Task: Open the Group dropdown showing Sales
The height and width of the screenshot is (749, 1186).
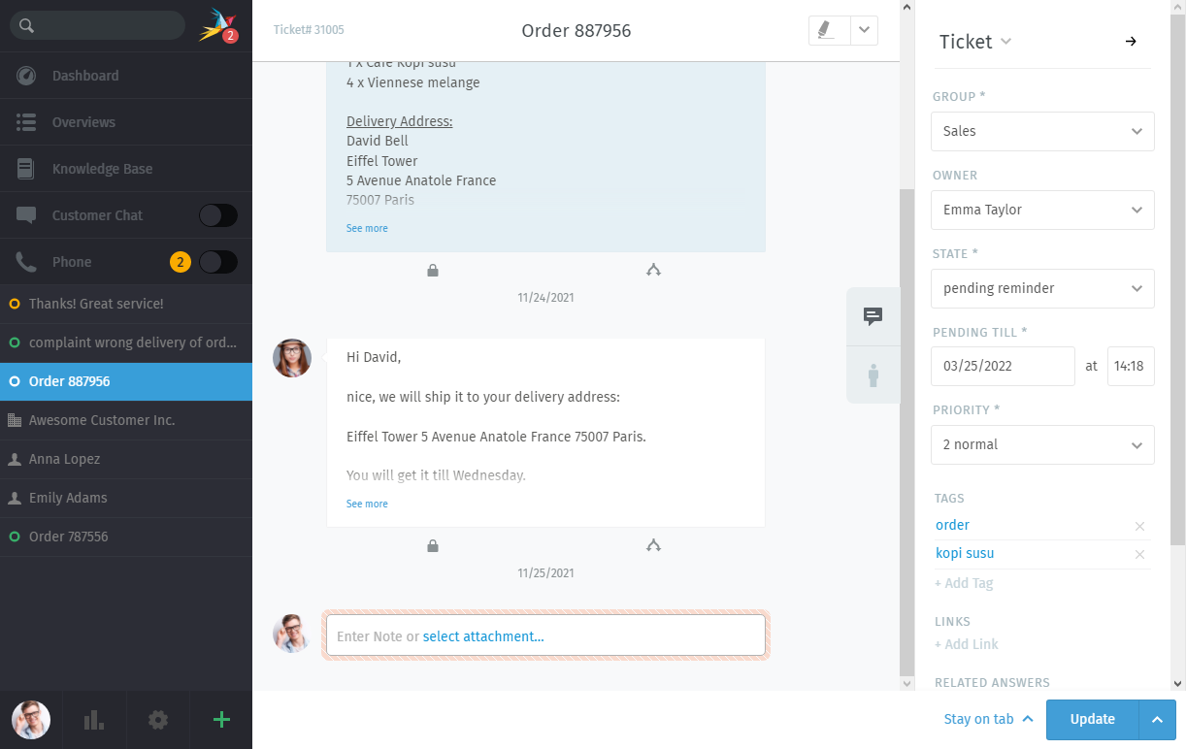Action: pos(1042,131)
